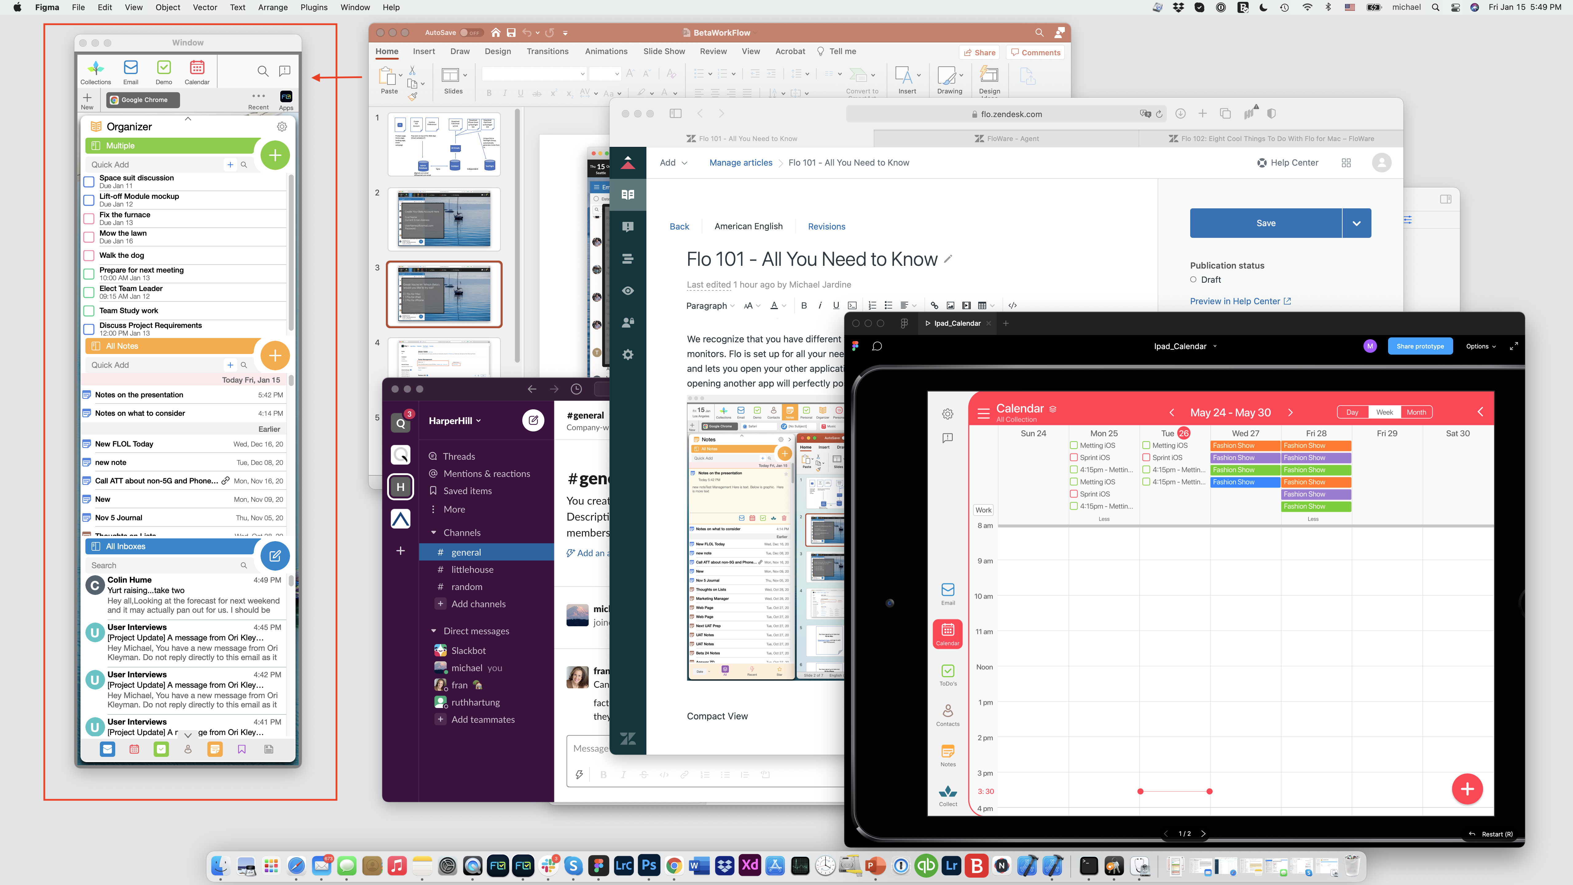Open Slack history clock icon

tap(576, 389)
